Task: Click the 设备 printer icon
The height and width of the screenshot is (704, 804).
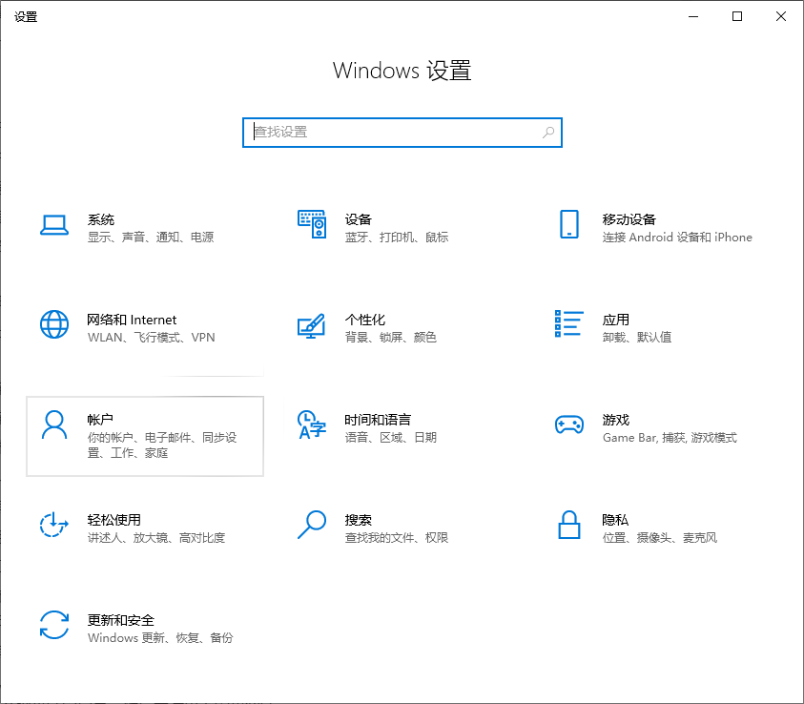Action: click(x=311, y=223)
